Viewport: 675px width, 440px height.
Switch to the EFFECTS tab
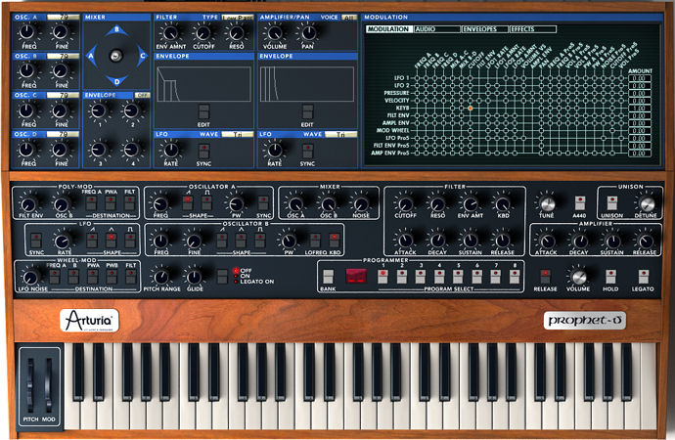pos(532,29)
